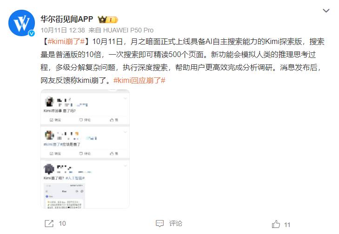Open the 评论 comments section

click(176, 223)
